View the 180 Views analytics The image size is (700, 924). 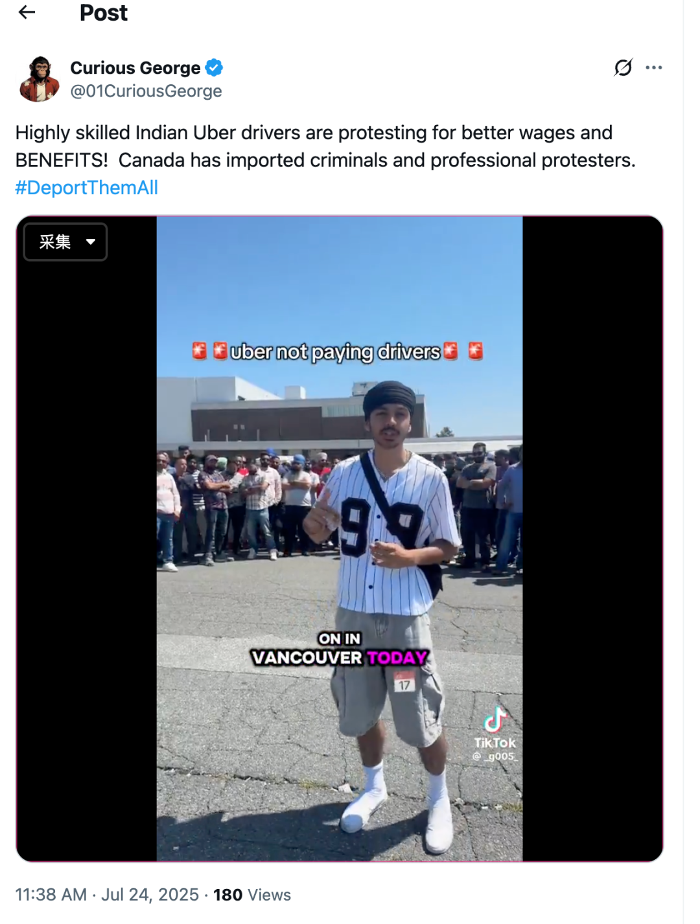(252, 895)
